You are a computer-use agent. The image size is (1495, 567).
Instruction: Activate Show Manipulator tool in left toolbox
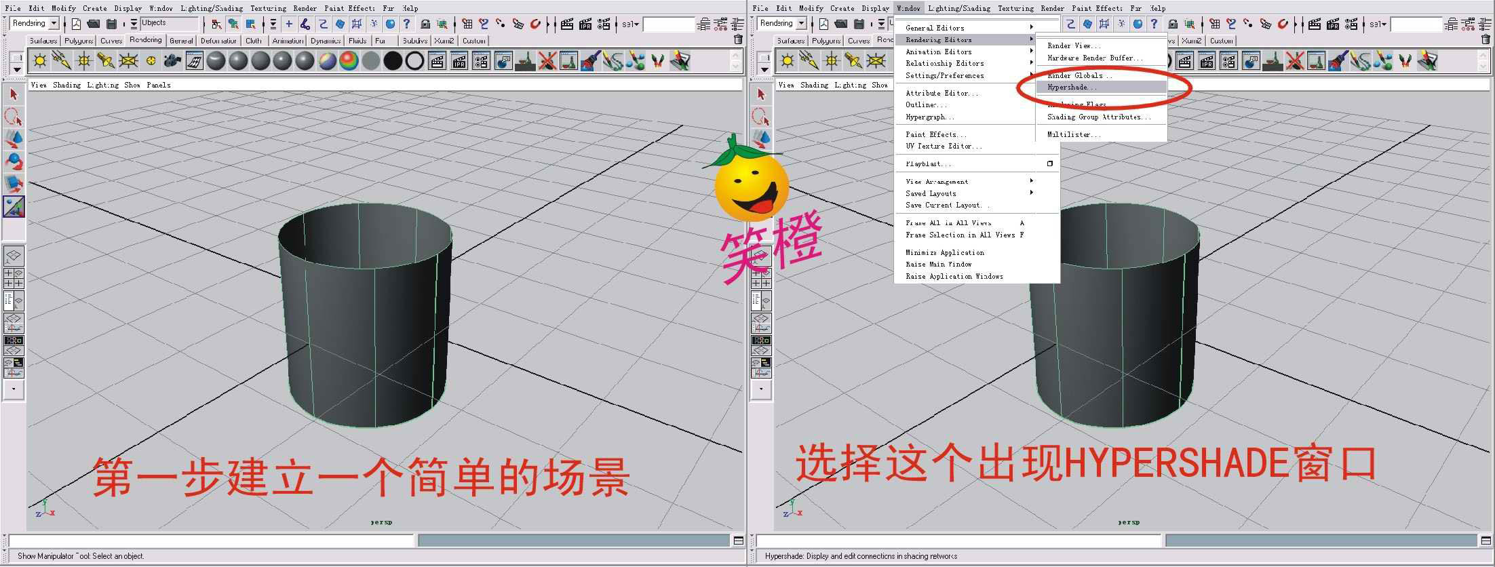click(14, 207)
